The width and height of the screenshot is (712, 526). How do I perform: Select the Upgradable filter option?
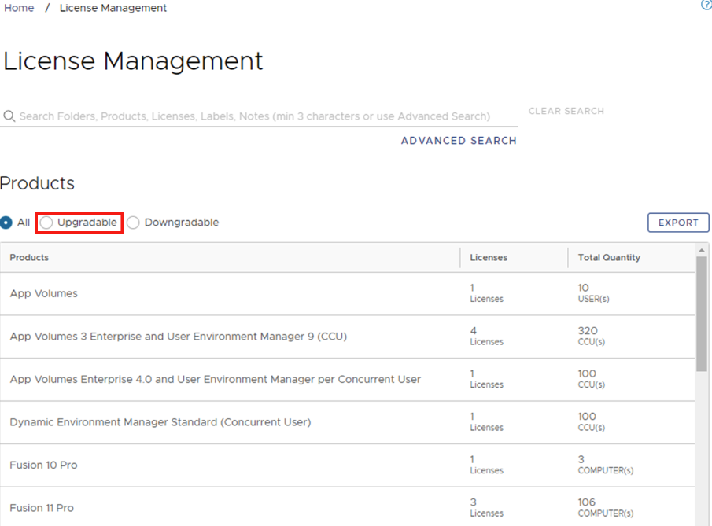coord(47,223)
